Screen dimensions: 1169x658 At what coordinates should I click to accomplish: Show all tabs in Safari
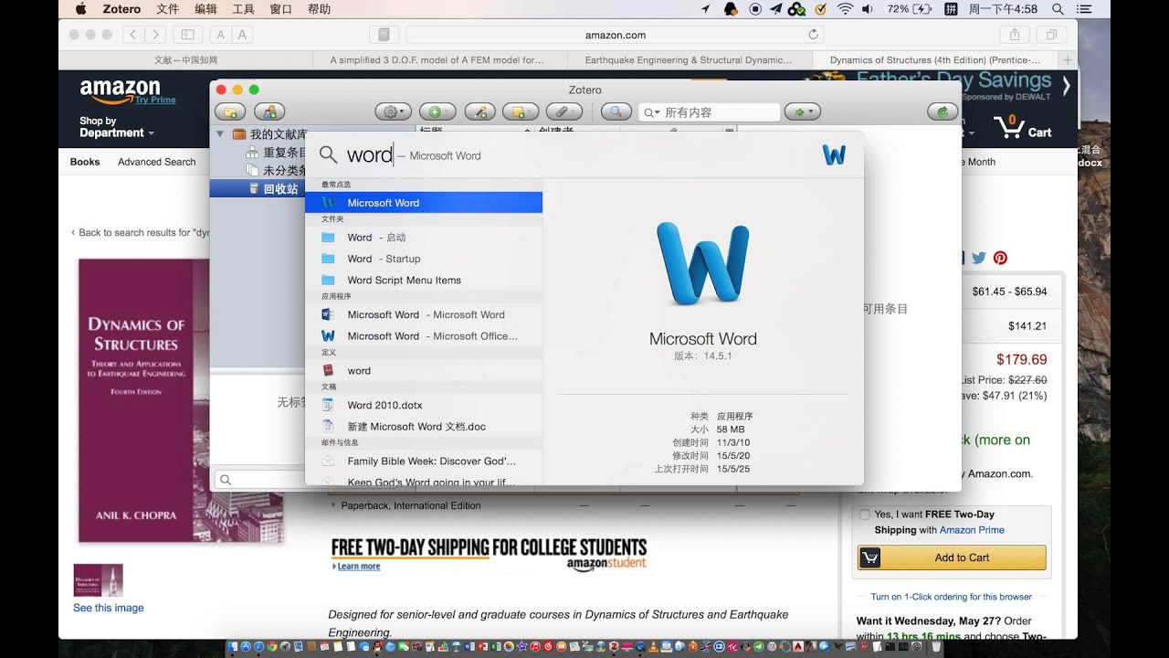click(x=1052, y=35)
